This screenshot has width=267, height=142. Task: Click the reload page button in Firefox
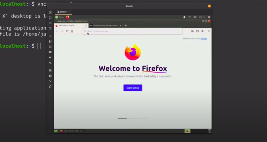click(67, 31)
